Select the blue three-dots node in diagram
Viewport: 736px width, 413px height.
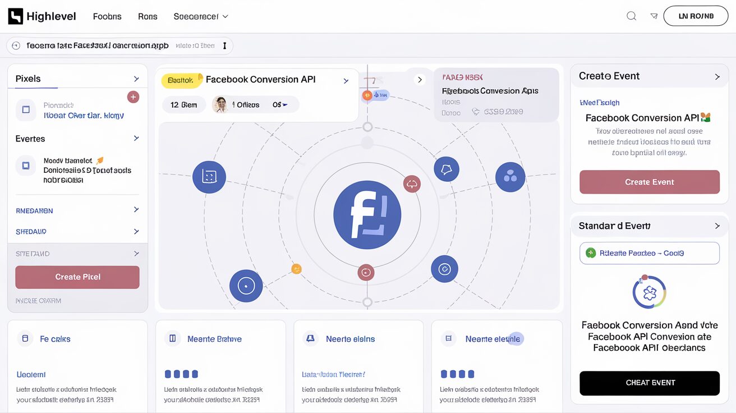510,177
